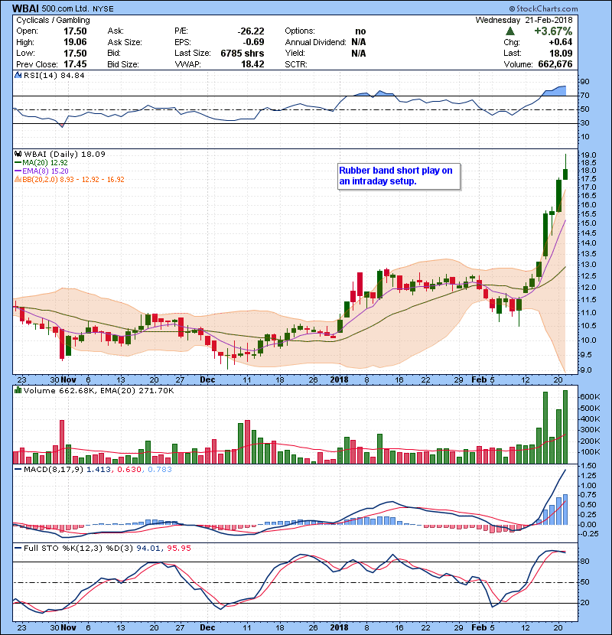Click the 'EMA(8) 15.20' legend entry
Screen dimensions: 612x635
point(45,171)
